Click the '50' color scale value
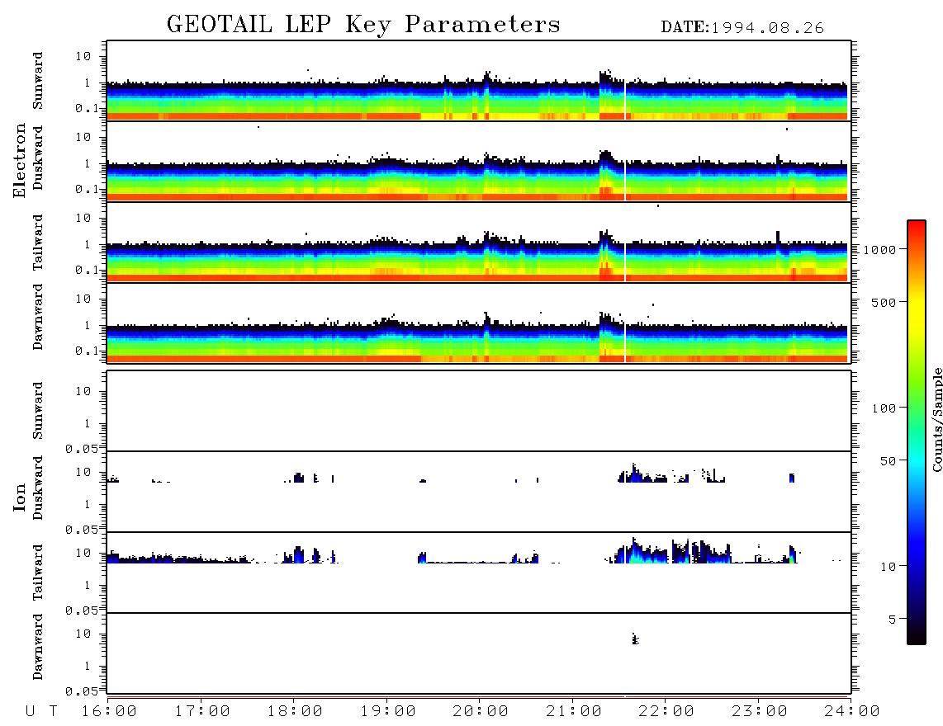 [x=888, y=461]
